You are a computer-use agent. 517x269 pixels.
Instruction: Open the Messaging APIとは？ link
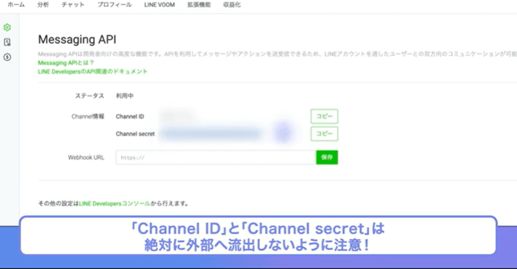(x=66, y=63)
